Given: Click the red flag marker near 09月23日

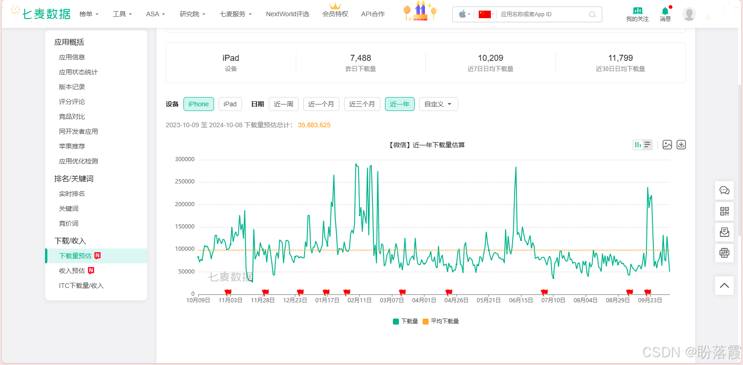Looking at the screenshot, I should coord(648,292).
